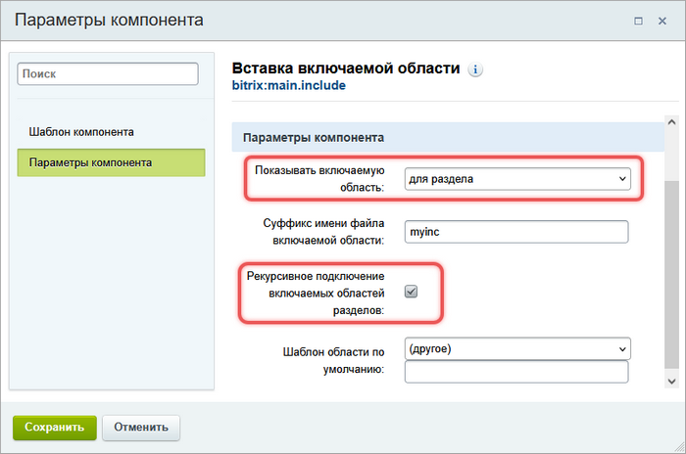Open the Показывать включаемую область dropdown
686x454 pixels.
pos(517,179)
